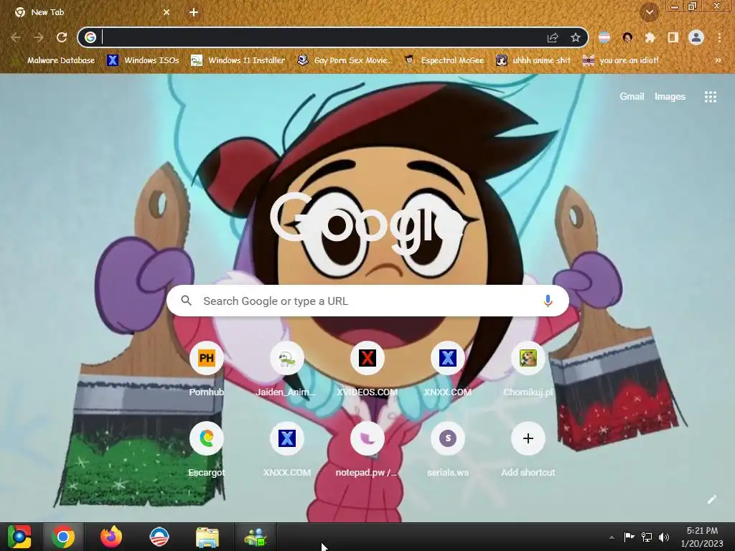Viewport: 735px width, 551px height.
Task: Open the 'you are an idiot!' bookmark
Action: (621, 60)
